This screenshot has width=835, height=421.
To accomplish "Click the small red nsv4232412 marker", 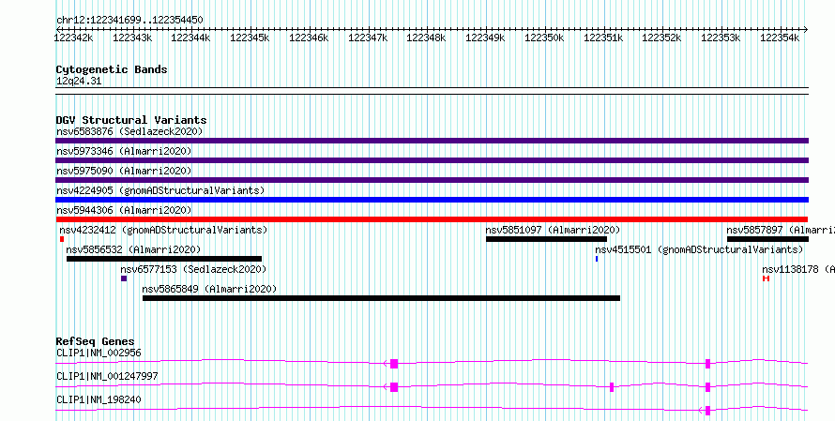I will pyautogui.click(x=62, y=239).
